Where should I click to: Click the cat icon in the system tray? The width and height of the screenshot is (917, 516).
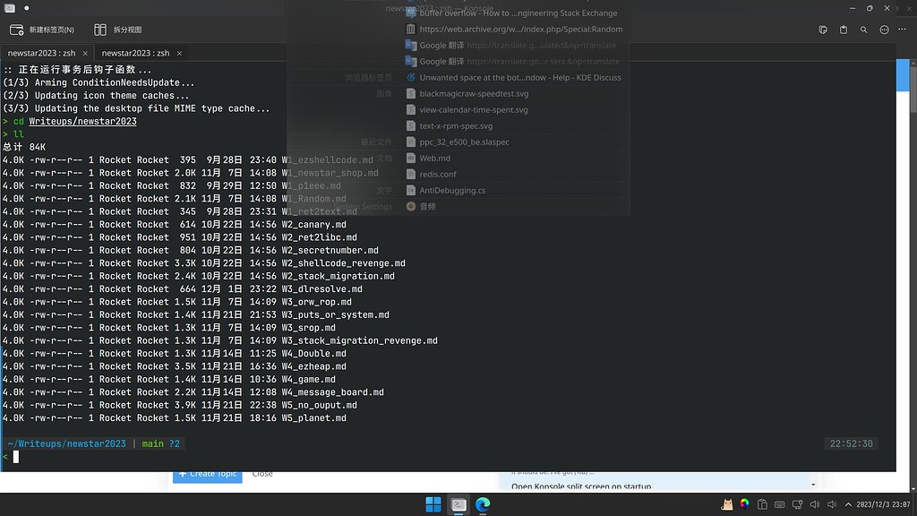coord(727,503)
